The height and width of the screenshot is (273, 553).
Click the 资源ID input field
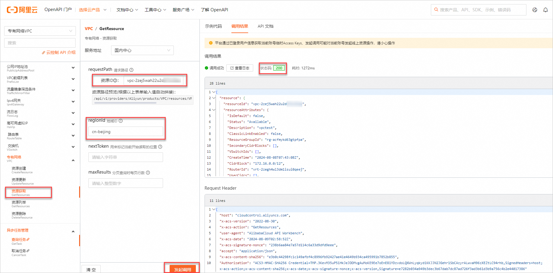tap(153, 80)
